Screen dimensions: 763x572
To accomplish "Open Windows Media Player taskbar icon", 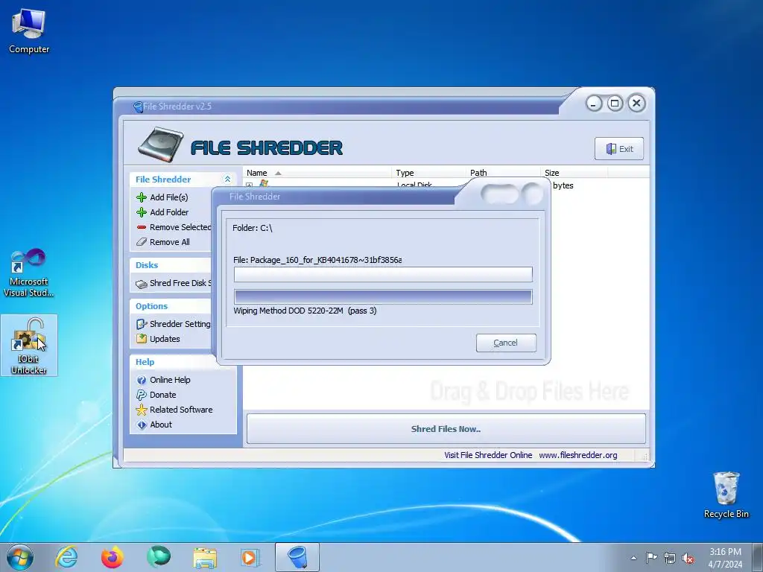I will pyautogui.click(x=250, y=558).
